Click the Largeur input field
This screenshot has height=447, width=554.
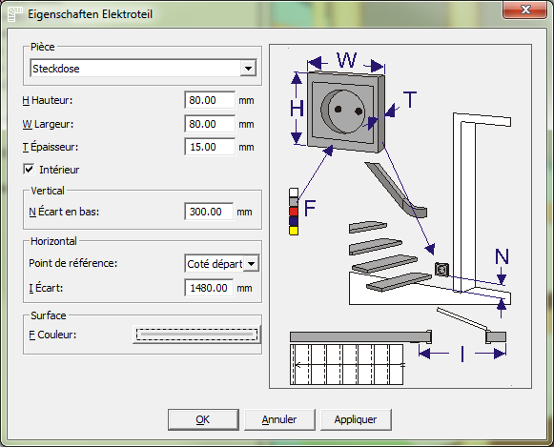tap(210, 124)
